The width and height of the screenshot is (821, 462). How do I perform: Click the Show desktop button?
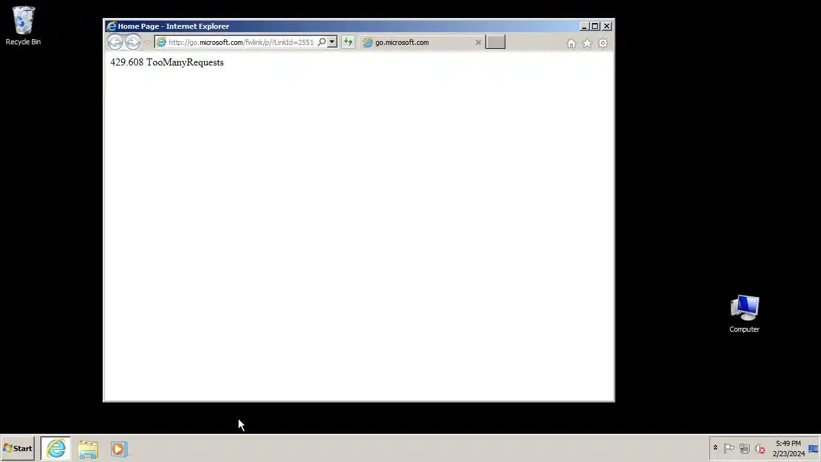coord(814,449)
